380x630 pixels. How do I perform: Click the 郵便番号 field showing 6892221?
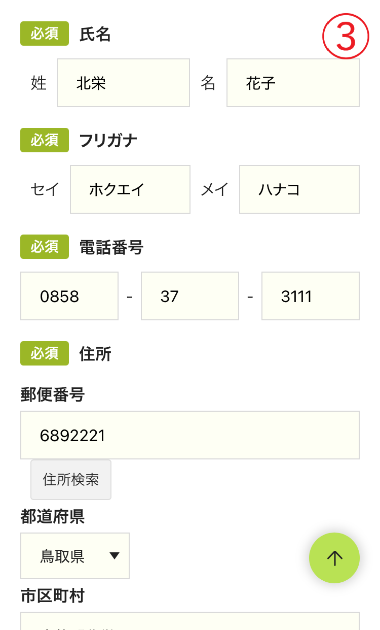click(x=190, y=435)
